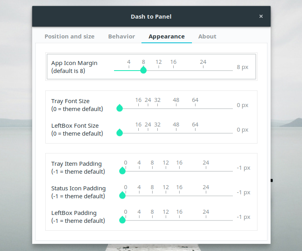
Task: Open the Behavior tab
Action: coord(122,36)
